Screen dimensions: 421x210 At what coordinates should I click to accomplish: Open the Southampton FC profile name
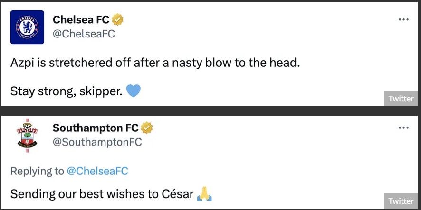pos(96,128)
